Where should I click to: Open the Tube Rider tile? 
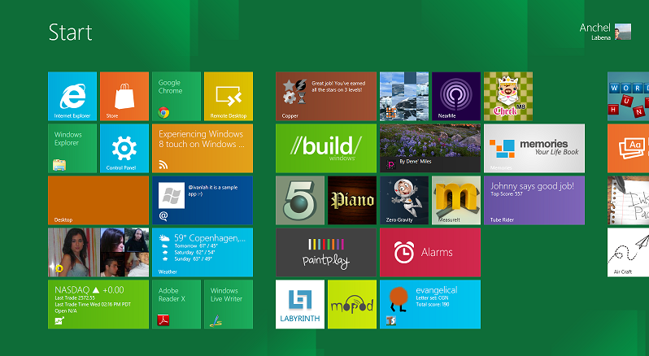534,200
